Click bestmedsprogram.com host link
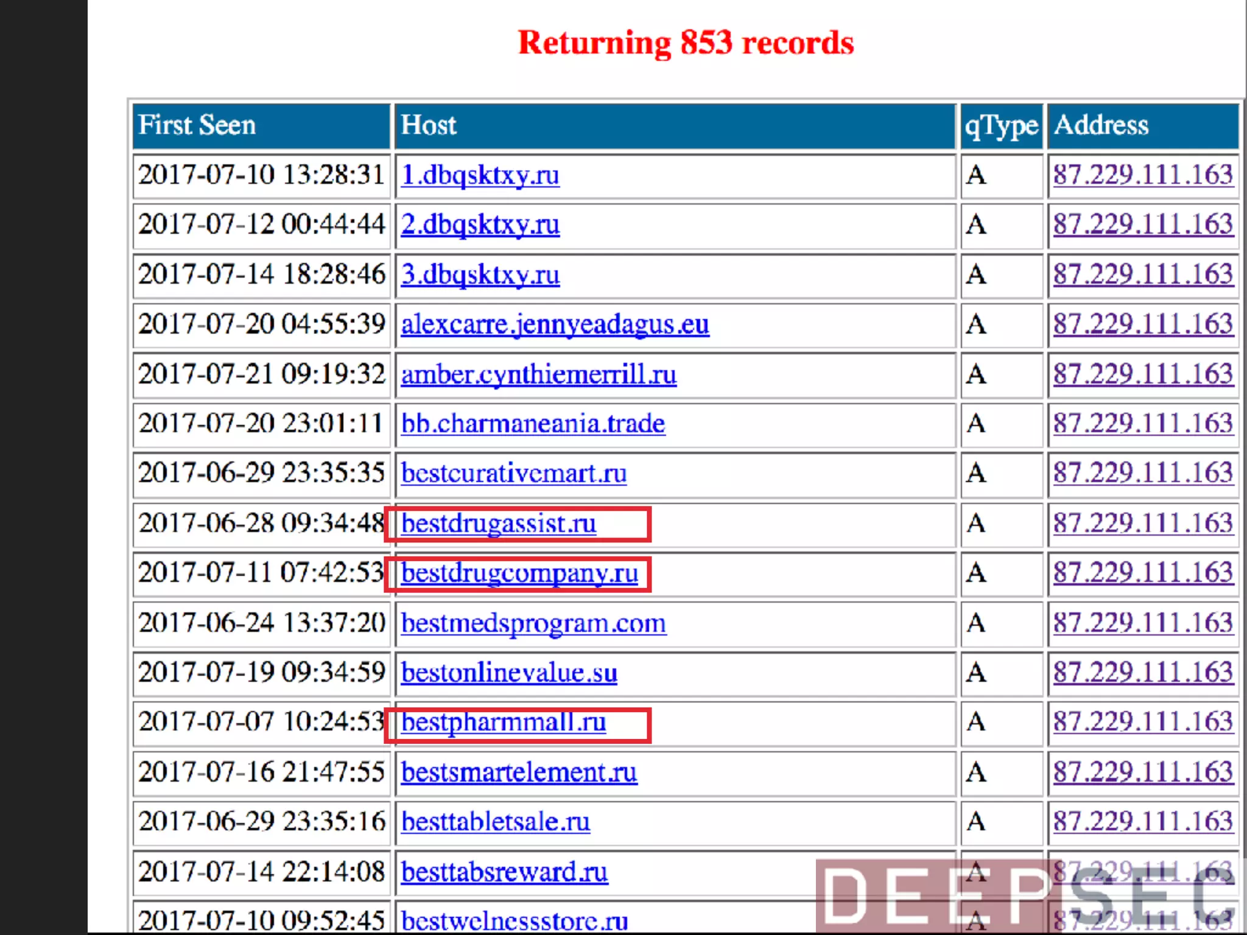This screenshot has width=1247, height=935. pyautogui.click(x=533, y=623)
